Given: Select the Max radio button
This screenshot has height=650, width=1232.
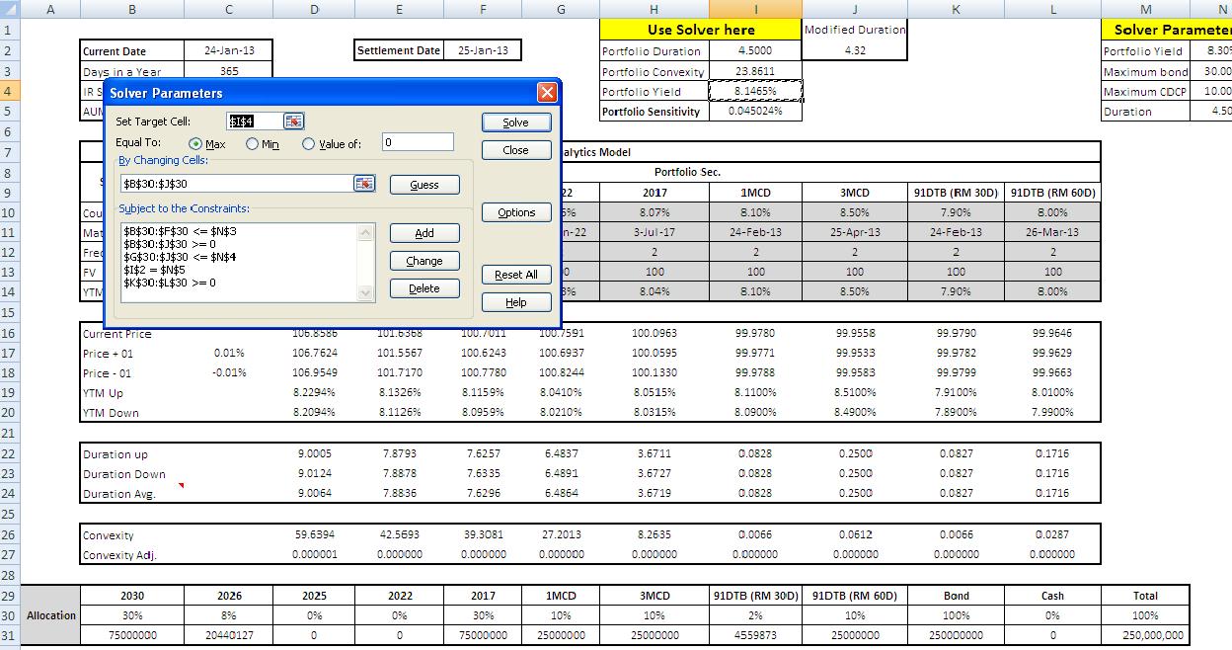Looking at the screenshot, I should (195, 144).
